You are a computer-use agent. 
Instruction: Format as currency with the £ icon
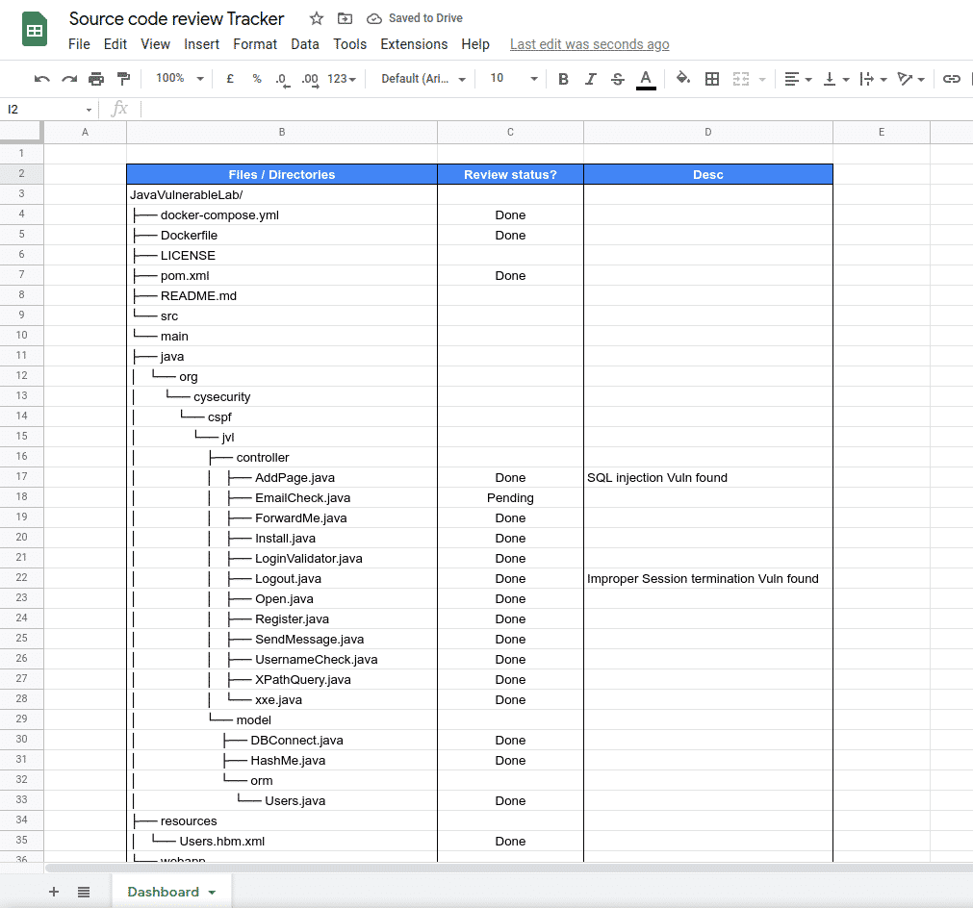pos(230,79)
